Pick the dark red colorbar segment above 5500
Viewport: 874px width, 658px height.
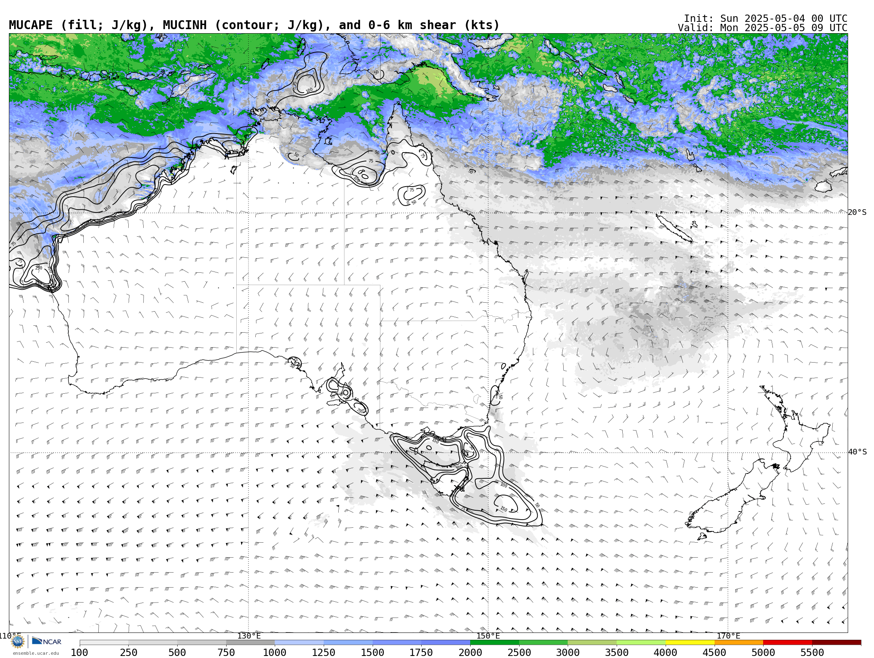tap(836, 643)
